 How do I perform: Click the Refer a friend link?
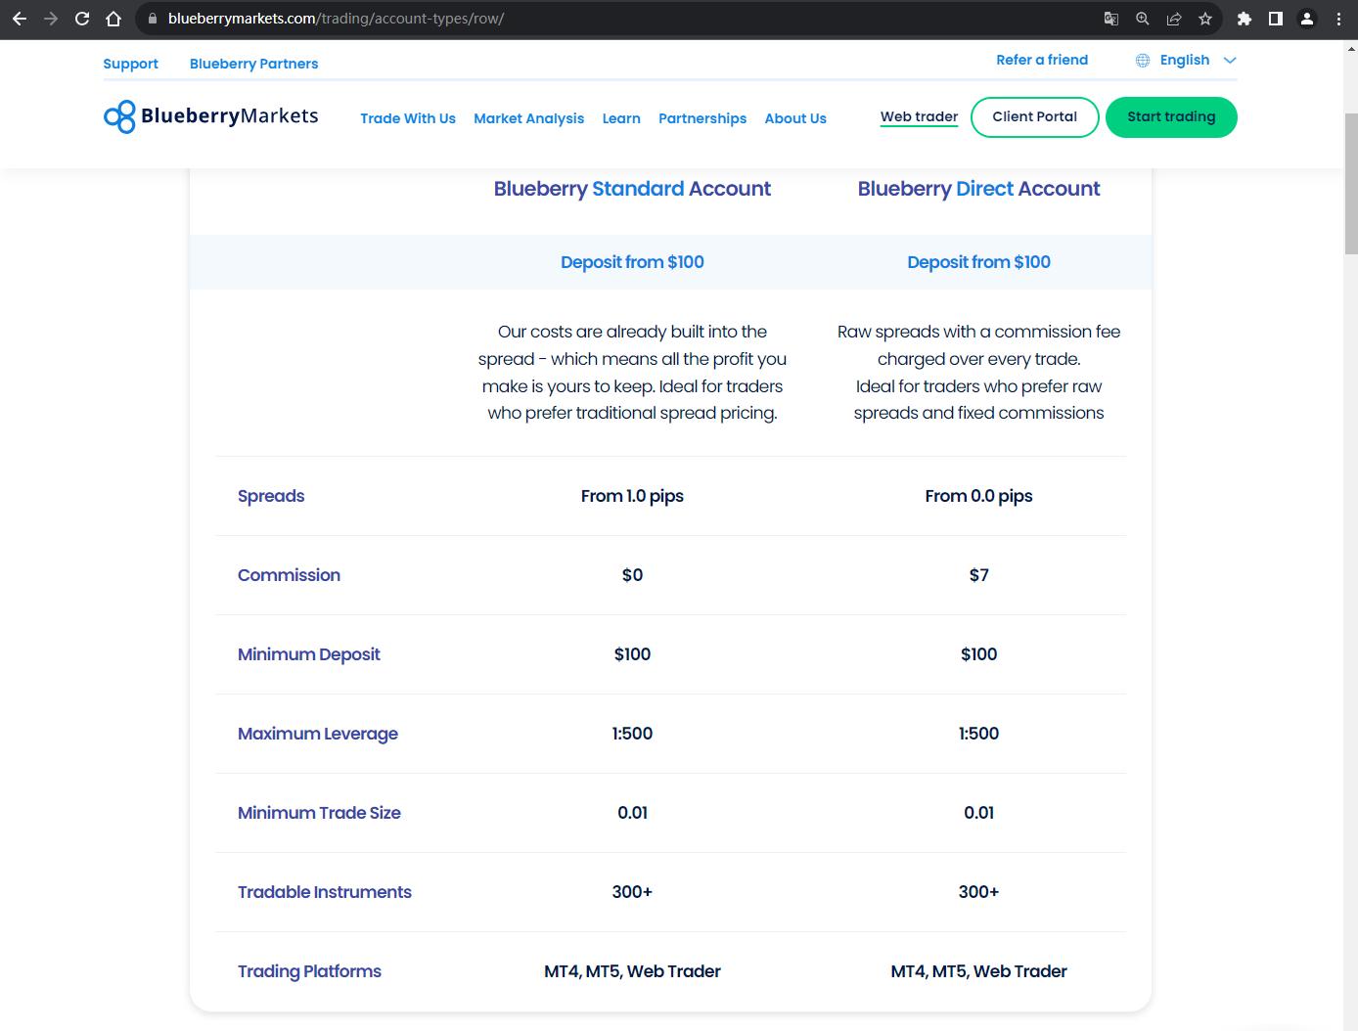click(x=1042, y=60)
